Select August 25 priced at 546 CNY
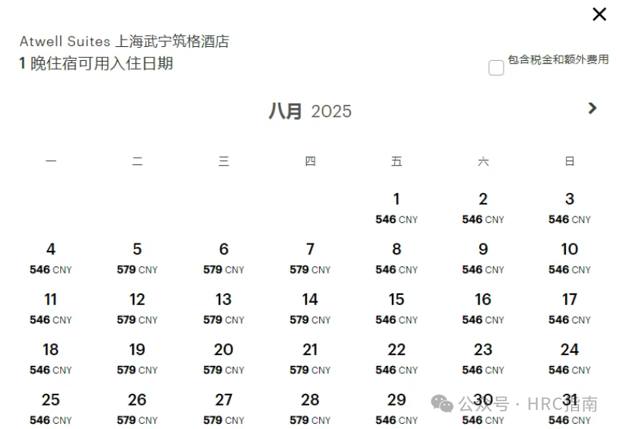618x429 pixels. click(x=51, y=400)
